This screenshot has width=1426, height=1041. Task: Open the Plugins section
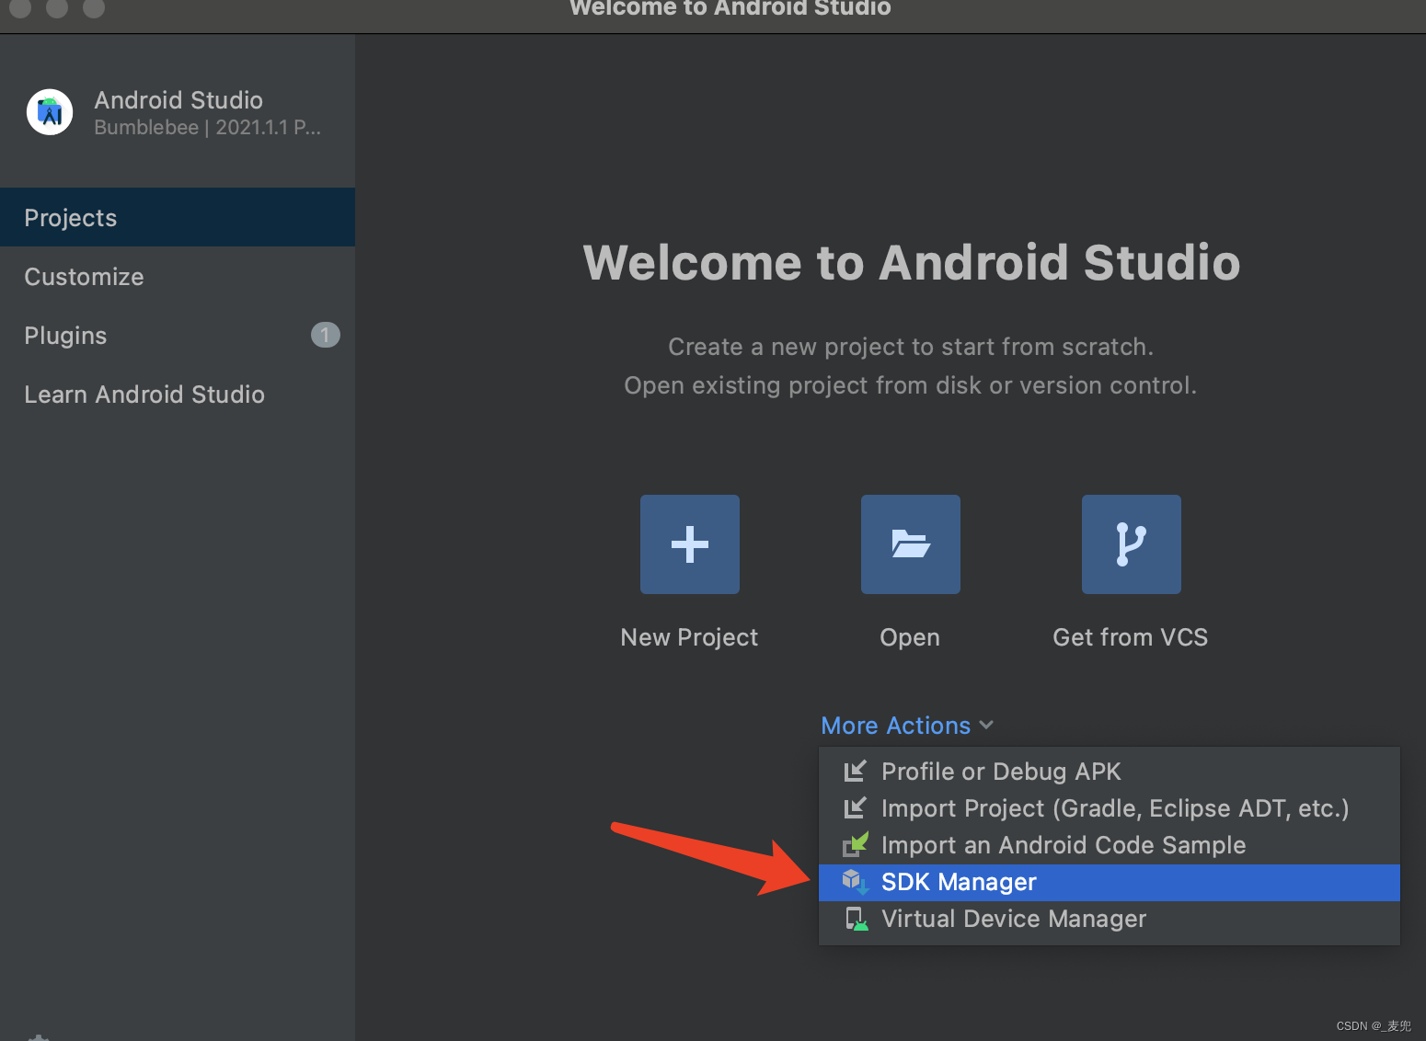tap(178, 335)
